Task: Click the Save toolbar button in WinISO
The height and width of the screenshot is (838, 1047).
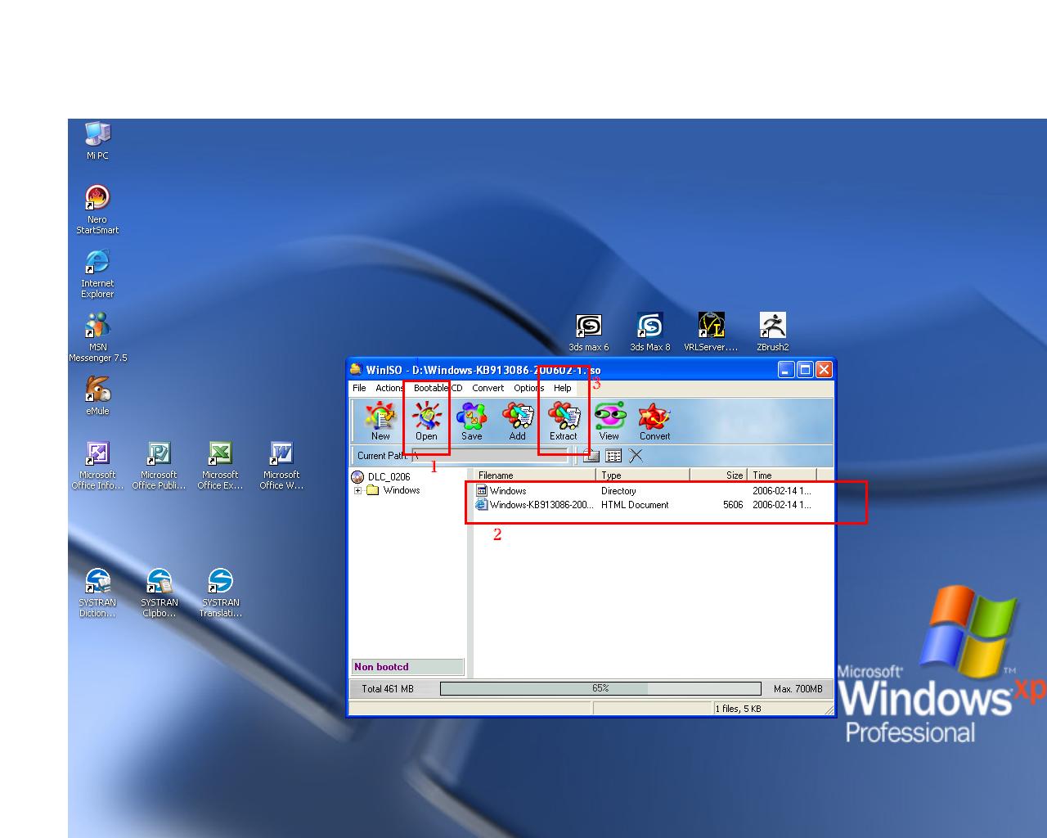Action: point(472,421)
